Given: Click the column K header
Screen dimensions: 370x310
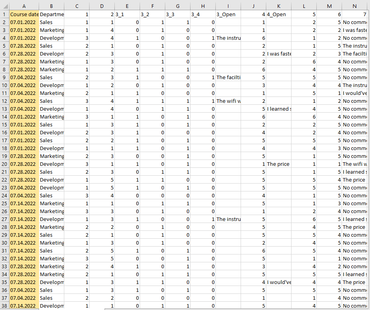Looking at the screenshot, I should pyautogui.click(x=278, y=6).
